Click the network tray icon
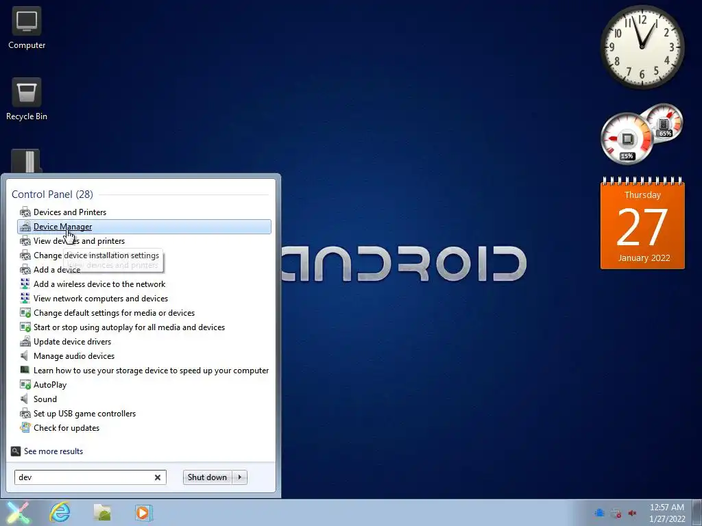The height and width of the screenshot is (526, 702). coord(616,513)
